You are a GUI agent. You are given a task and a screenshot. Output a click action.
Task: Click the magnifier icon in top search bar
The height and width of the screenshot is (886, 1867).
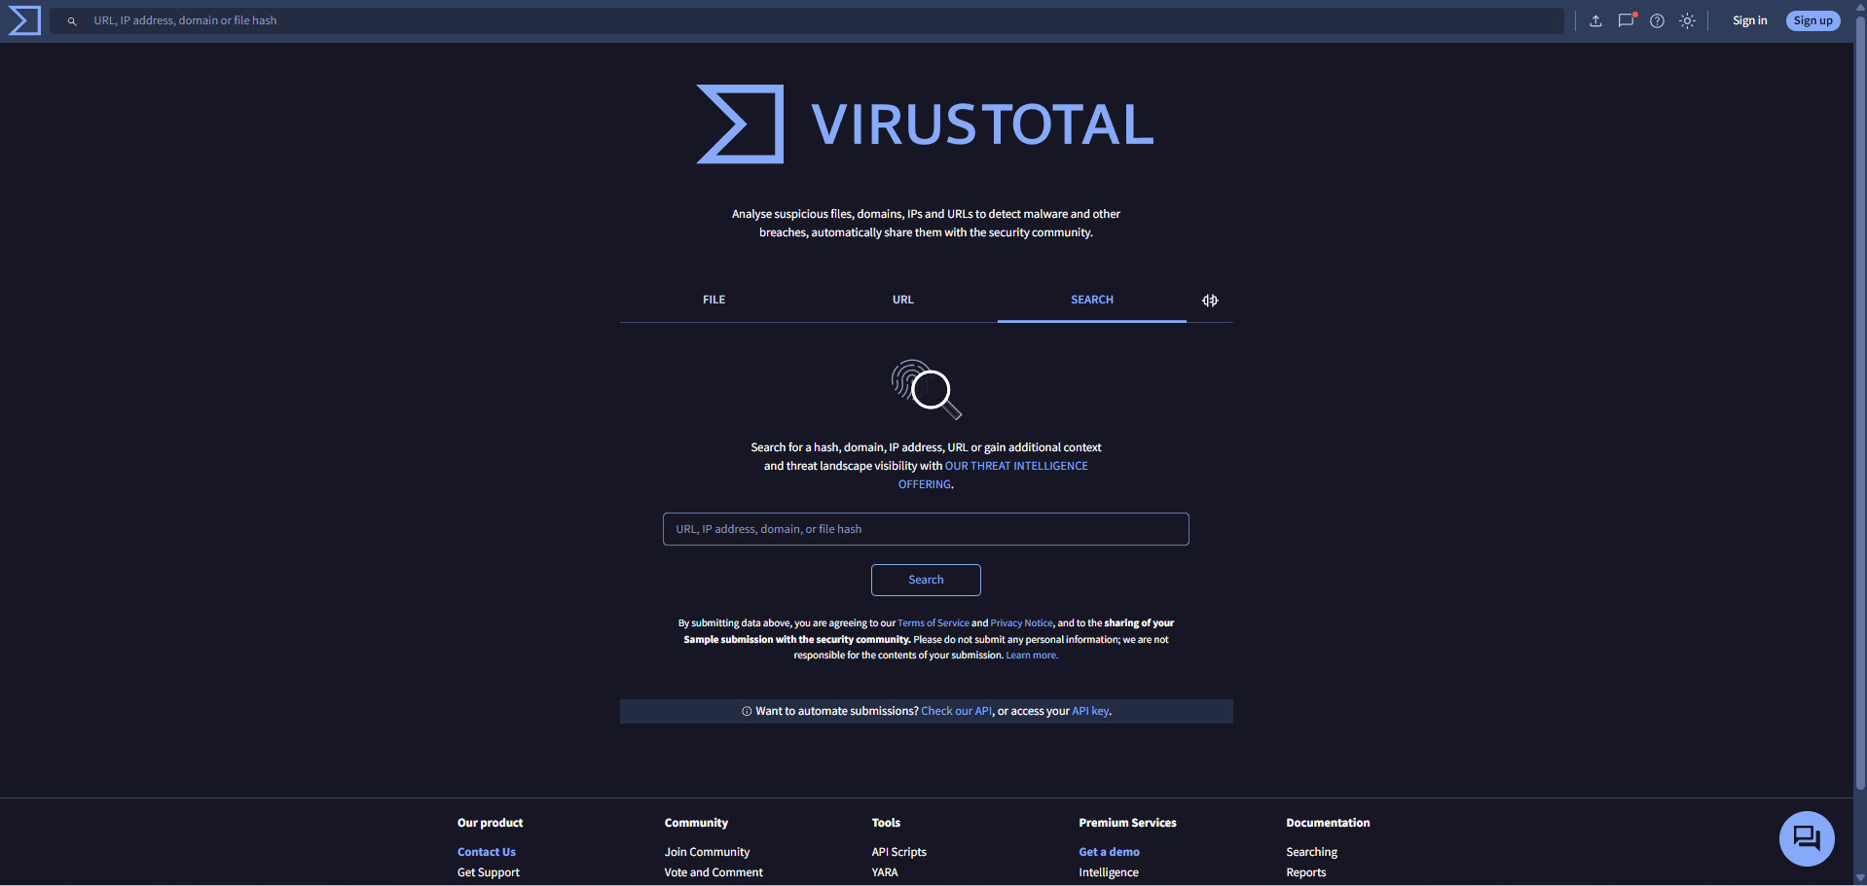pyautogui.click(x=72, y=20)
